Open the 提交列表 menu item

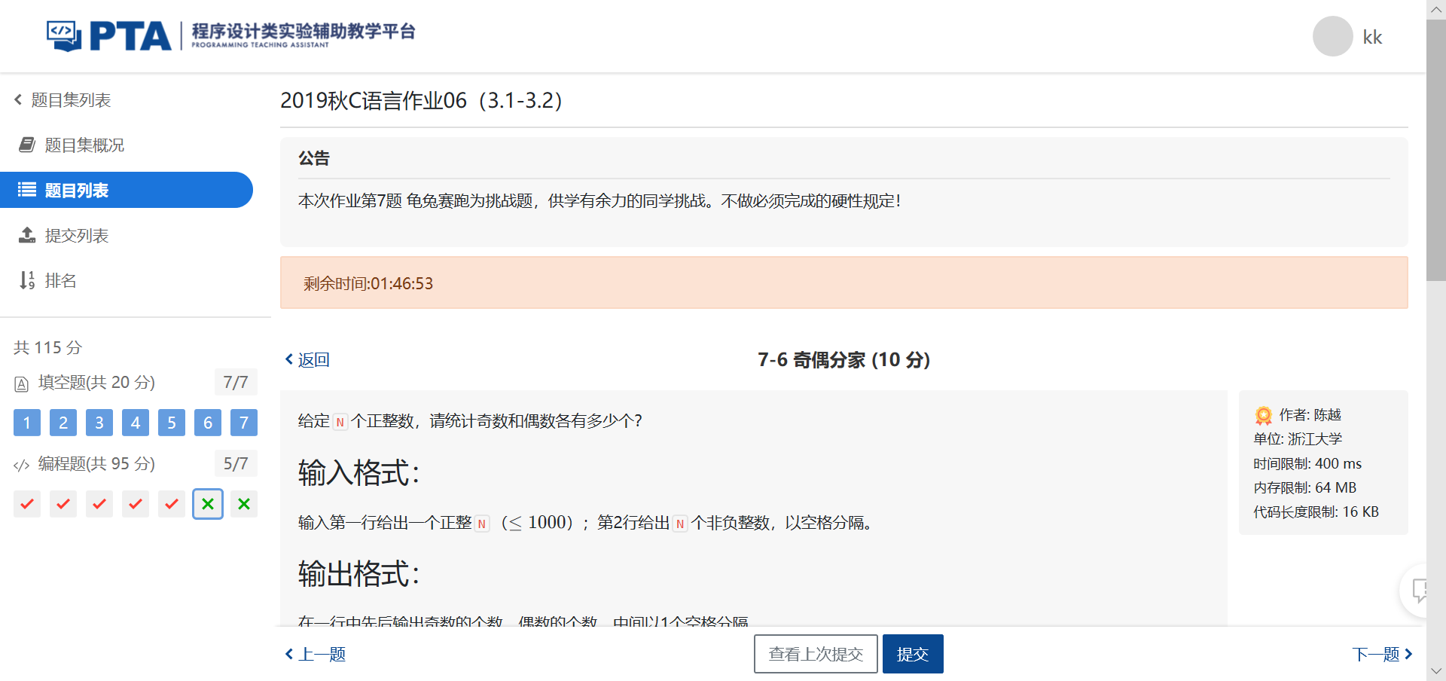[127, 235]
